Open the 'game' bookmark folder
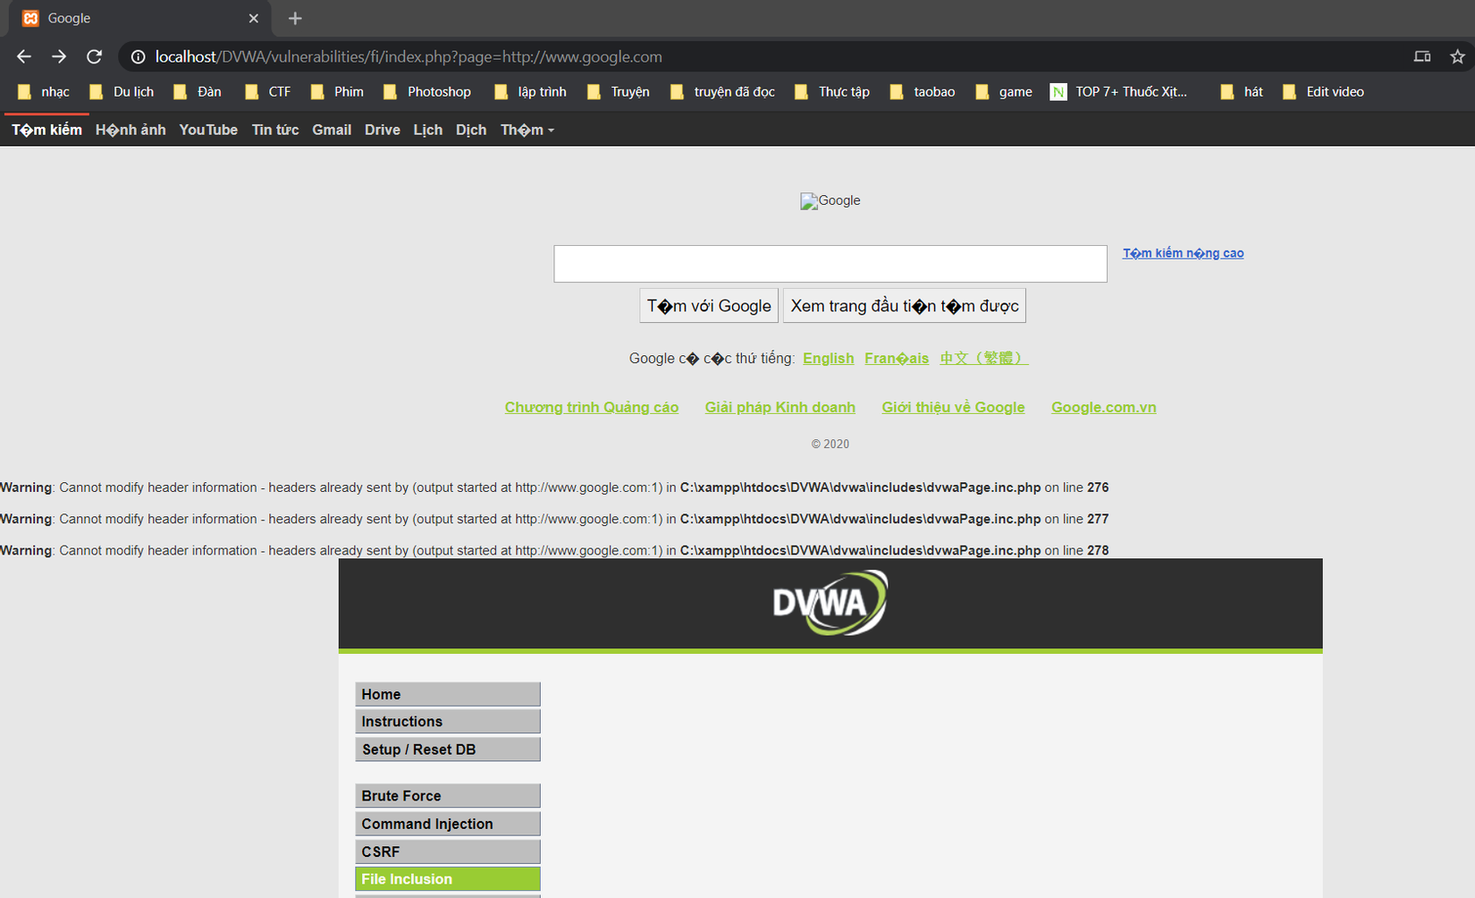 coord(1004,91)
